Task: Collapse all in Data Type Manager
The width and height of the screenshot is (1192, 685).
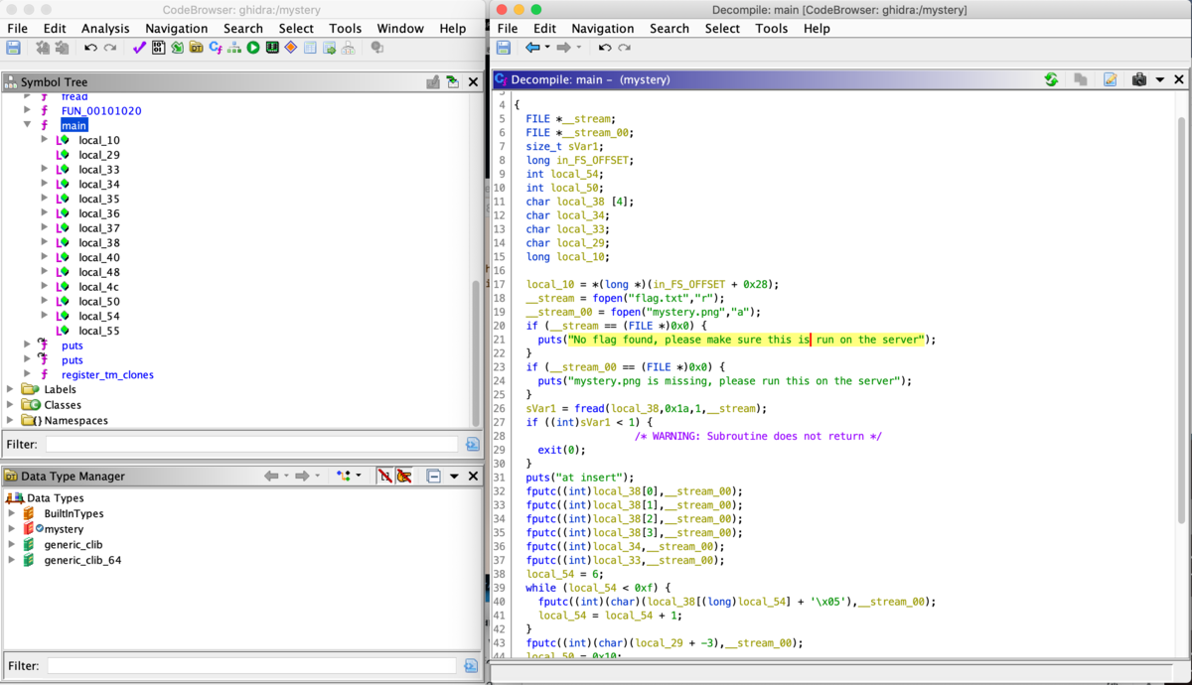Action: click(433, 477)
